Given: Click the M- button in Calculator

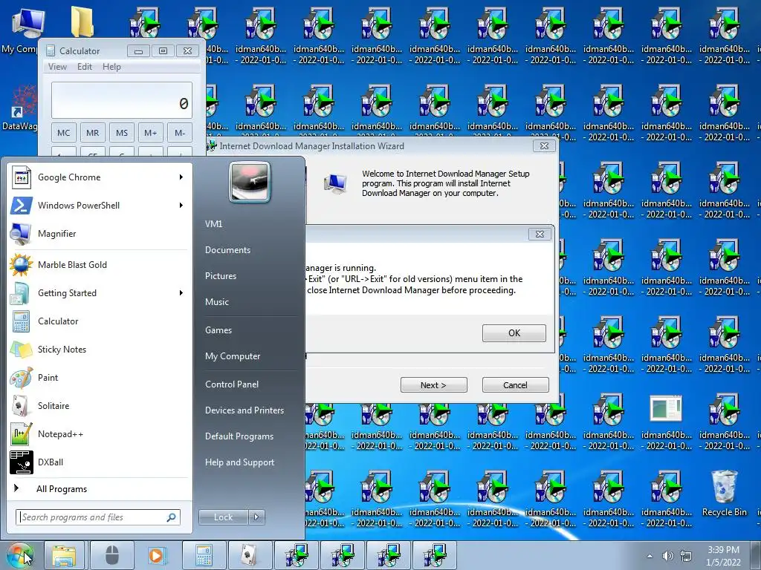Looking at the screenshot, I should [x=180, y=133].
